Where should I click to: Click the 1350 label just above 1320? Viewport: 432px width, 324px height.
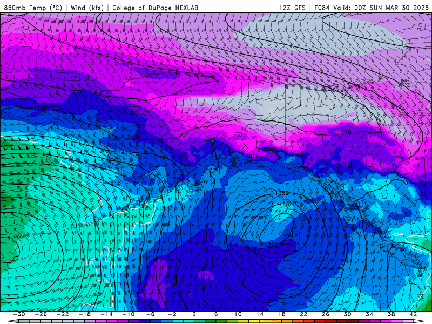click(282, 193)
